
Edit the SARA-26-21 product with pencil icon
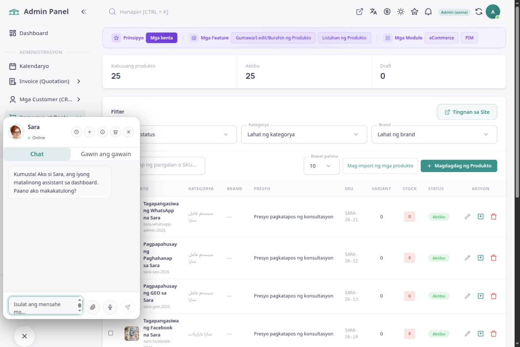pyautogui.click(x=467, y=217)
